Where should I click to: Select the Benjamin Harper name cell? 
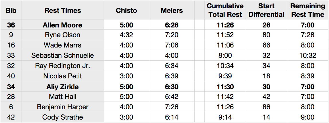(x=62, y=107)
